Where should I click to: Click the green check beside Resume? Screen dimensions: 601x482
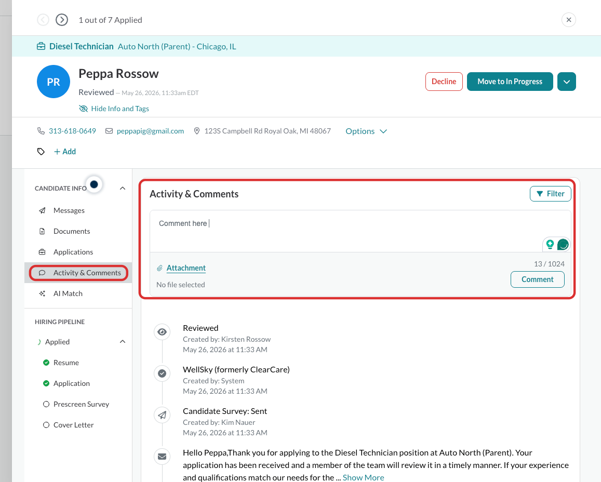point(46,363)
